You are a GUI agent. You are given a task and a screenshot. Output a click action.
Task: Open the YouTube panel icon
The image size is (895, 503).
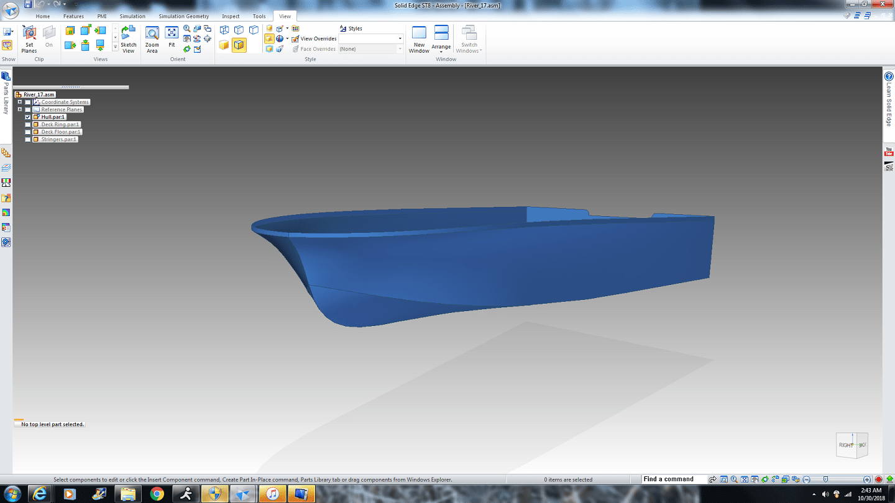889,152
